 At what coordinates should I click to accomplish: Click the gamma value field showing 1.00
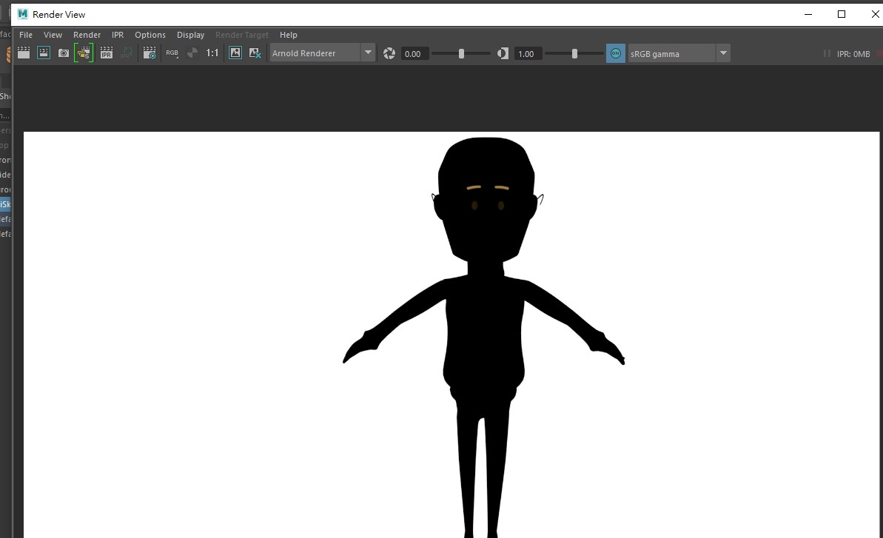526,54
